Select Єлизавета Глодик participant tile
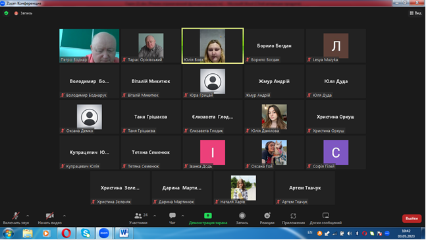 pyautogui.click(x=213, y=117)
